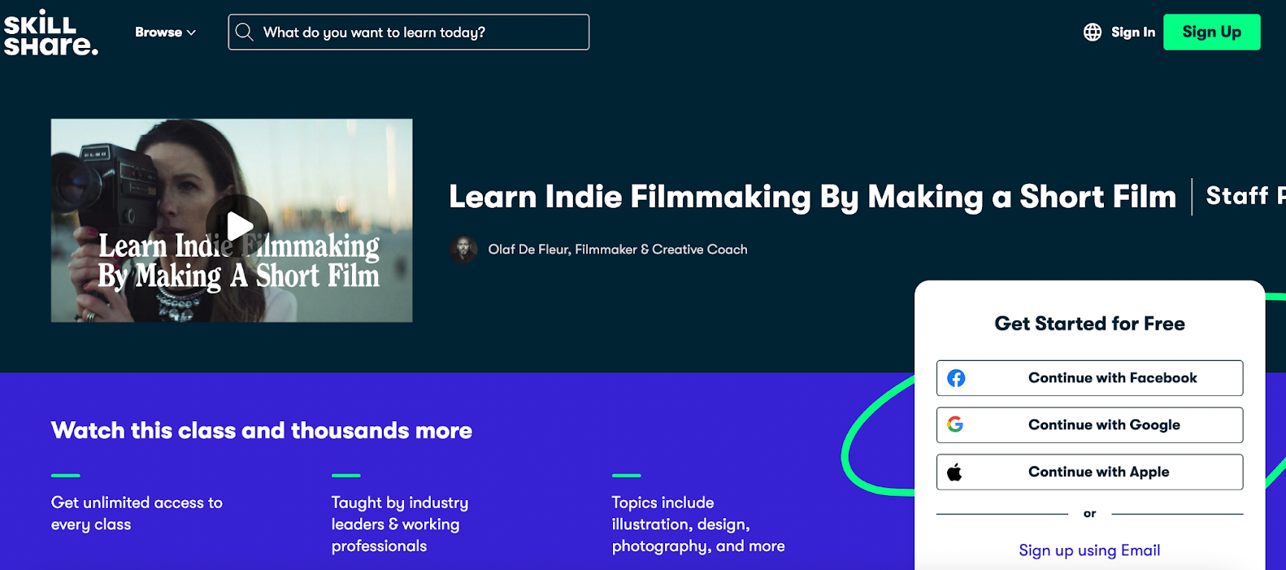Choose Continue with Apple

pyautogui.click(x=1089, y=472)
